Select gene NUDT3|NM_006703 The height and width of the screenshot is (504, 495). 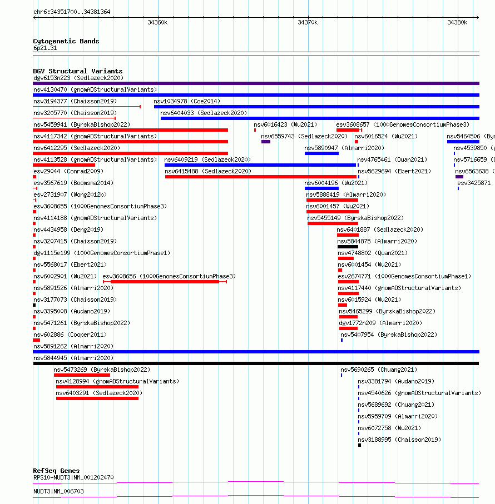(58, 491)
